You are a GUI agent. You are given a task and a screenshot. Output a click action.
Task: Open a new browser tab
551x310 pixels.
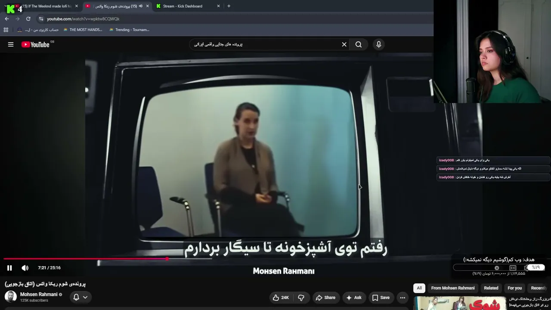229,6
